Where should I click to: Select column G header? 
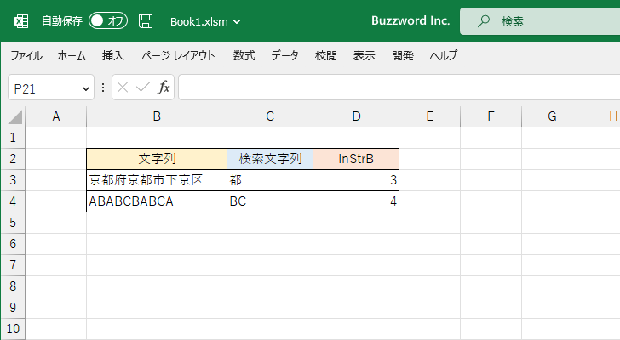(552, 116)
